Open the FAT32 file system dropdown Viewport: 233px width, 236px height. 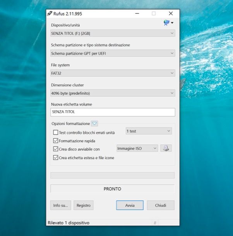(x=113, y=73)
